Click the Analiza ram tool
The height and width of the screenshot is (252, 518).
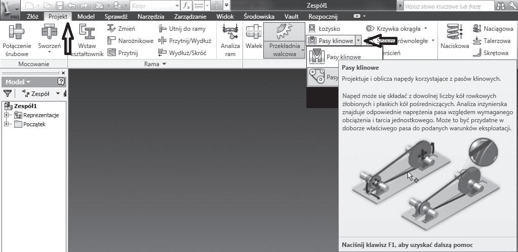point(230,41)
